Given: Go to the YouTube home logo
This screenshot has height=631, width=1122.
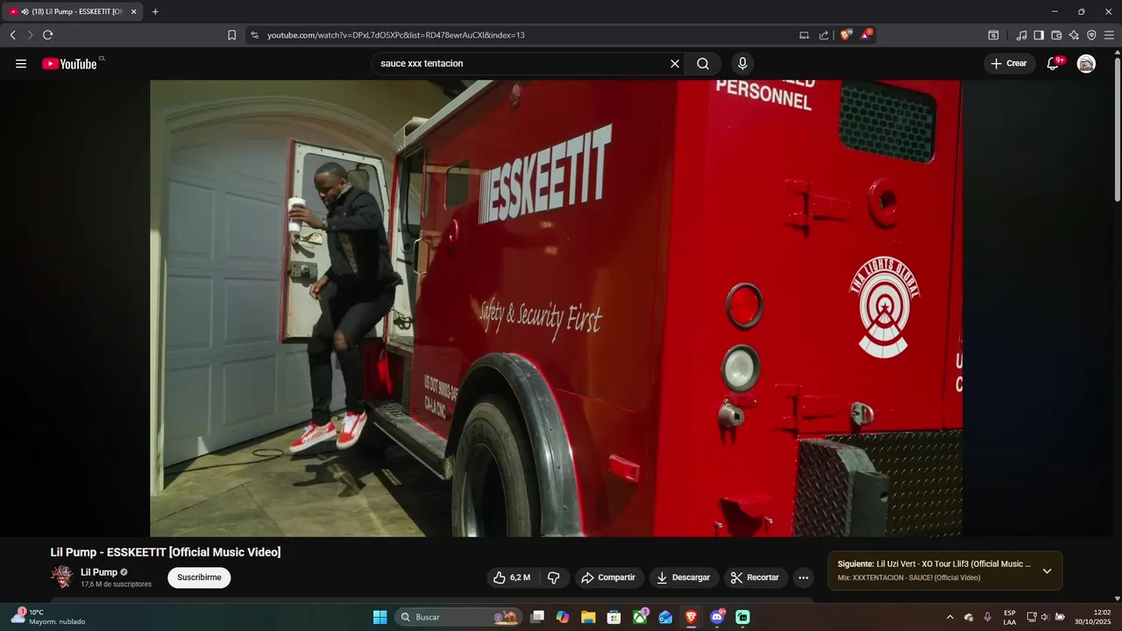Looking at the screenshot, I should 69,64.
